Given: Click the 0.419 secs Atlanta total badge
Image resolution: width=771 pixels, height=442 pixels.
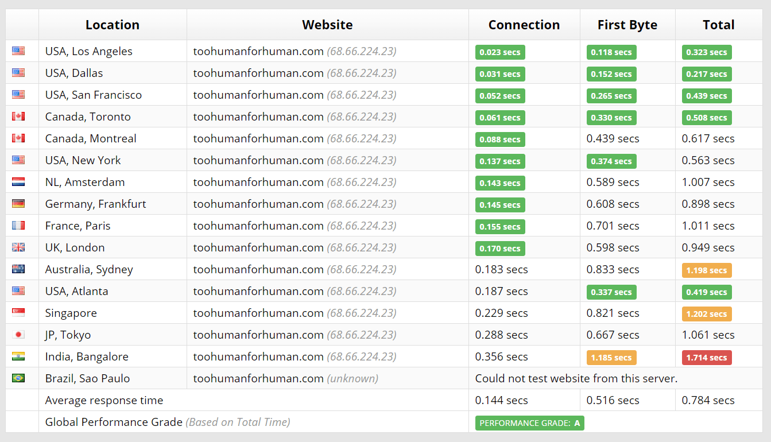Looking at the screenshot, I should [x=707, y=292].
